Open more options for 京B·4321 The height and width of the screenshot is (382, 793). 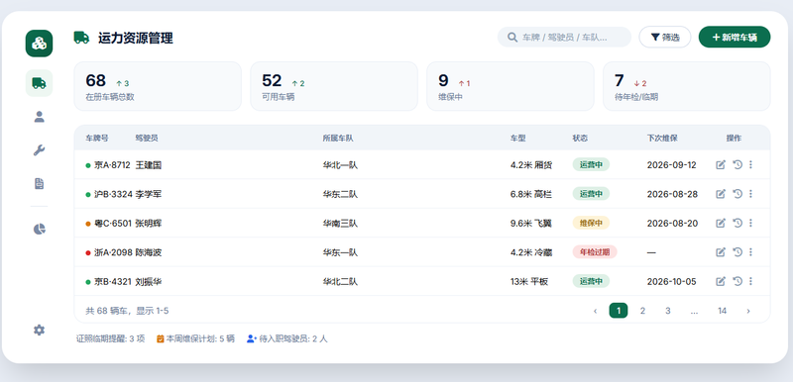[x=750, y=281]
